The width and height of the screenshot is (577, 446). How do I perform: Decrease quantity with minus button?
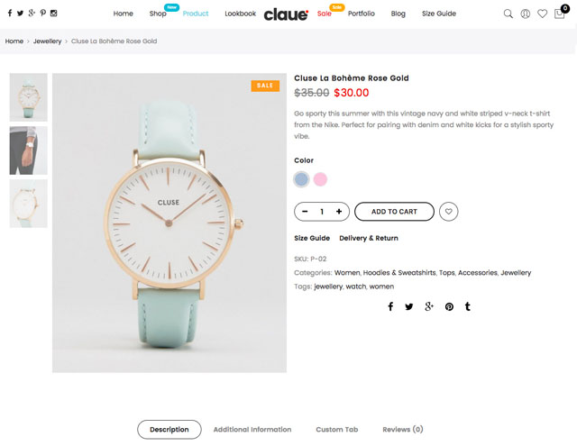pyautogui.click(x=305, y=212)
